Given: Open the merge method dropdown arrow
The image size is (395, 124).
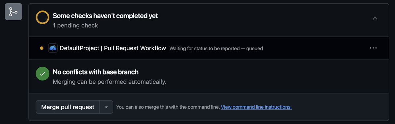Looking at the screenshot, I should tap(106, 107).
